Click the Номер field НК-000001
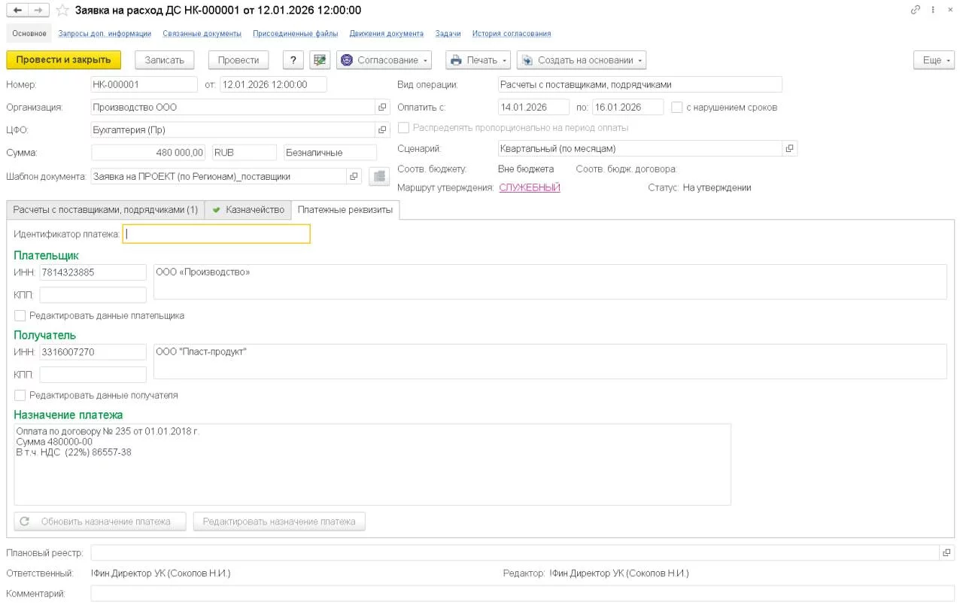963x605 pixels. (144, 85)
